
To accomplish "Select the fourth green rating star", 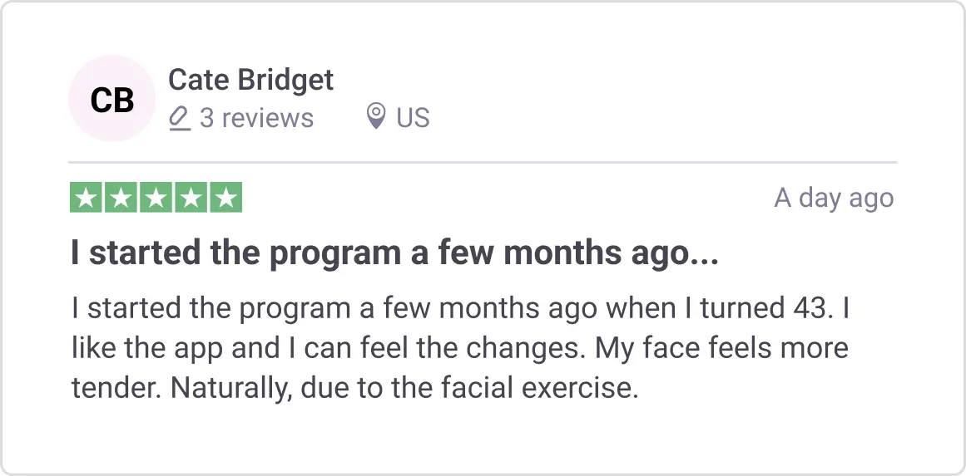I will point(191,198).
